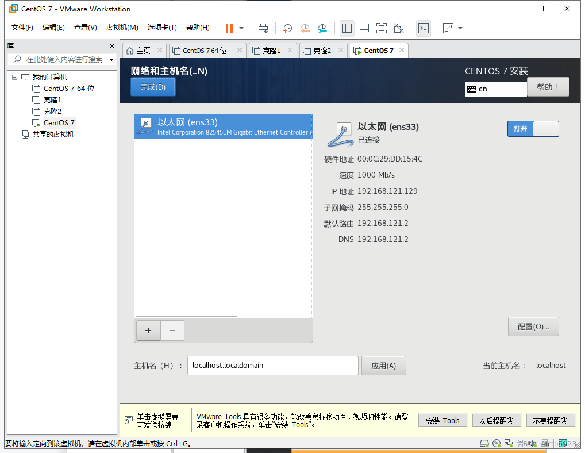
Task: Open the 虚拟机(M) menu
Action: click(x=122, y=27)
